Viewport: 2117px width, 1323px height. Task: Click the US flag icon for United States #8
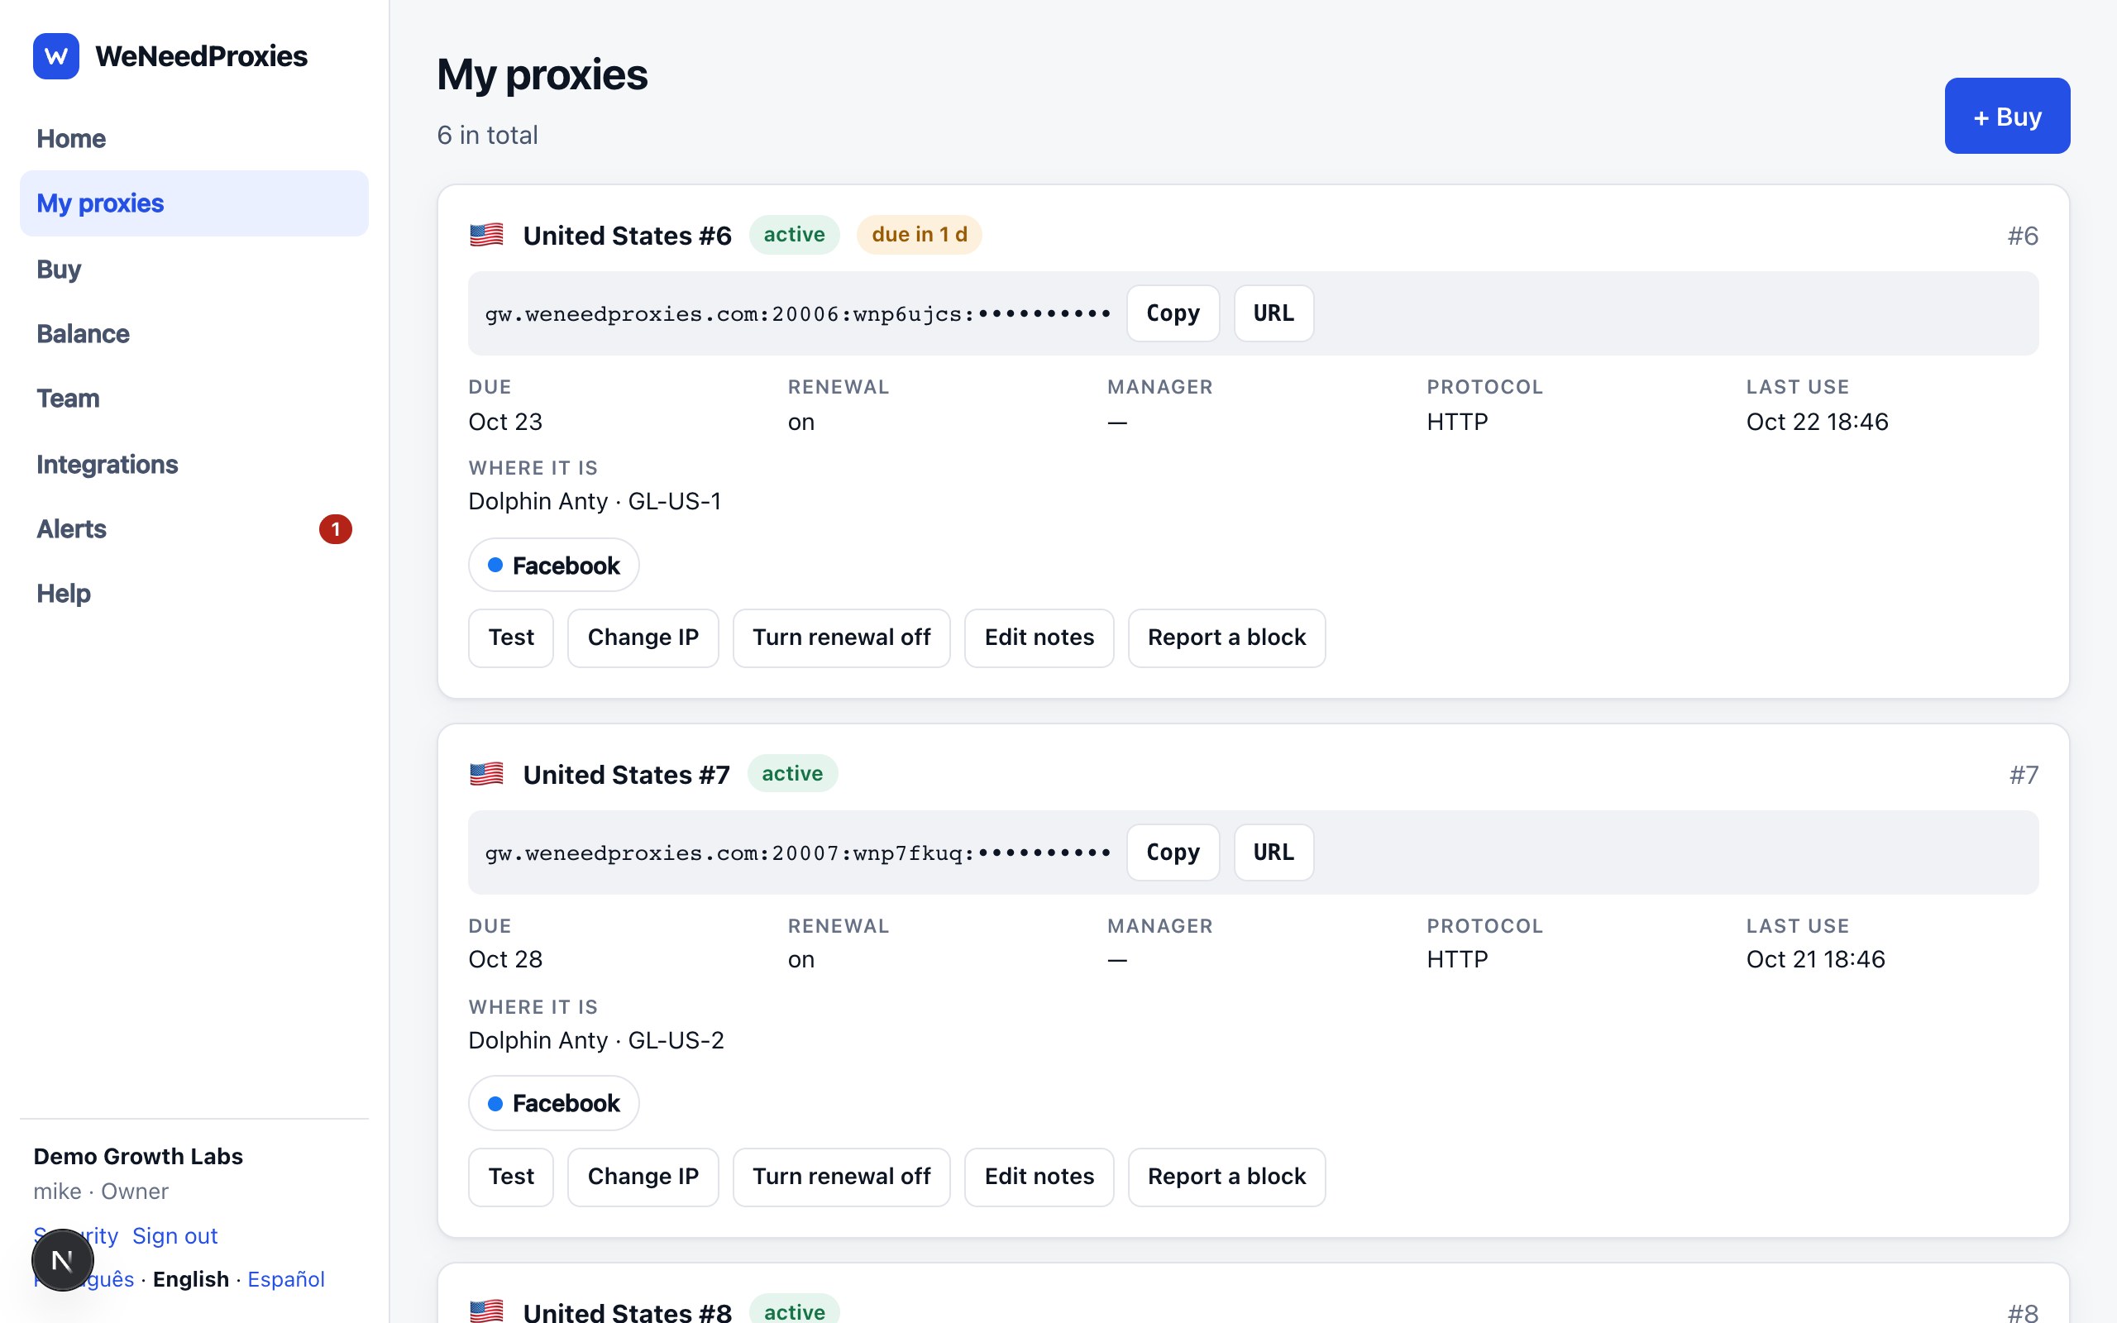(x=486, y=1311)
